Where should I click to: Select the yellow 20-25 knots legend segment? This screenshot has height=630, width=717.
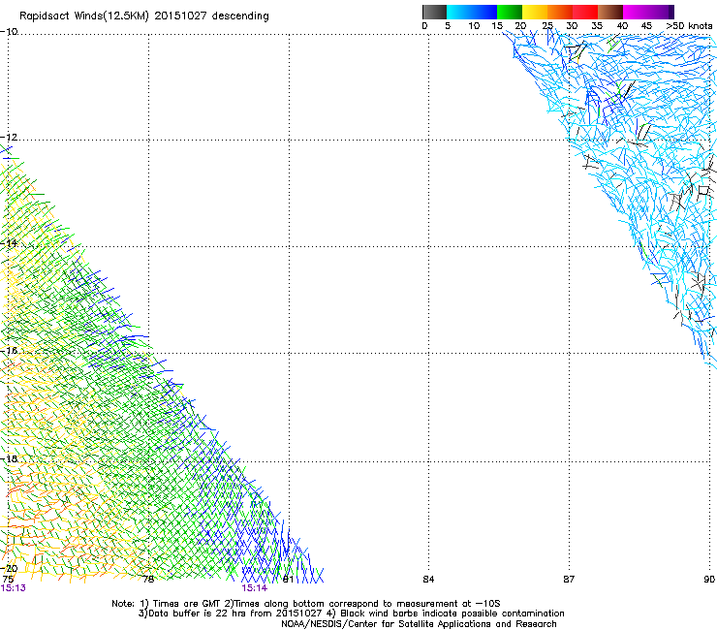(535, 12)
